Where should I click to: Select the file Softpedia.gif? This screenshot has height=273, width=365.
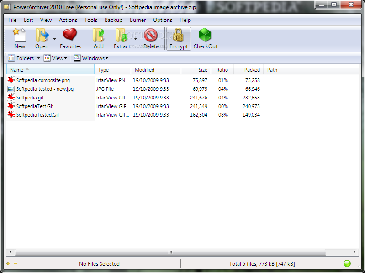pos(30,98)
